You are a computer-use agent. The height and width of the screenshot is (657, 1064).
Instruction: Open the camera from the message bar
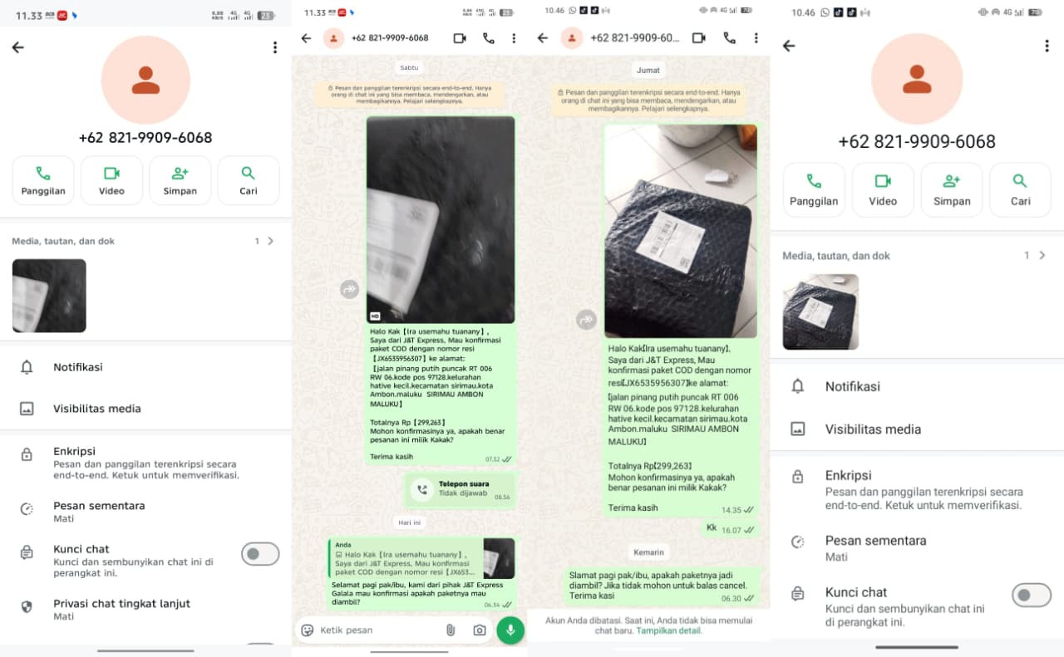[480, 630]
